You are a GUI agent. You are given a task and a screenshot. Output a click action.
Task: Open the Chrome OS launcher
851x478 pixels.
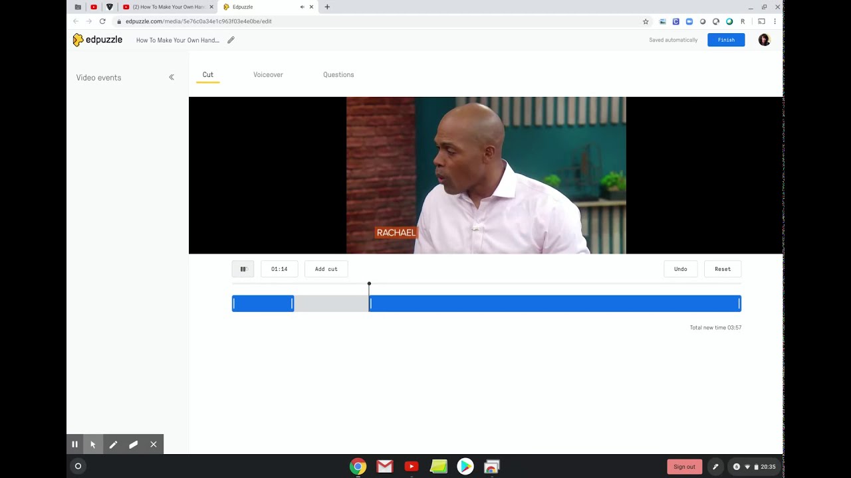78,466
